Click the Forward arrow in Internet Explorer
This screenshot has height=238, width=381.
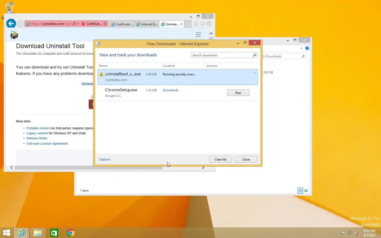pos(20,24)
